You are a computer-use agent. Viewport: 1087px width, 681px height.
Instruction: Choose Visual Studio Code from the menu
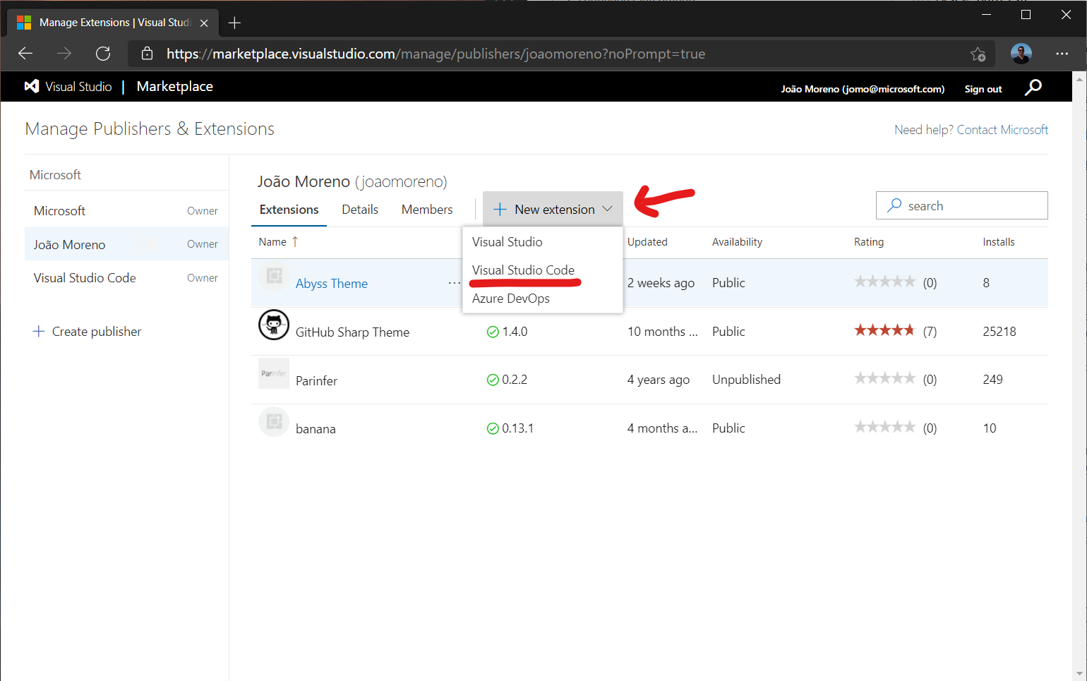(523, 270)
